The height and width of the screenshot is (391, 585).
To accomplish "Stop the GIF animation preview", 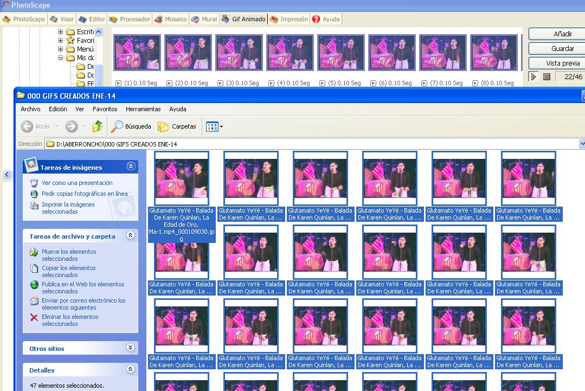I will [x=547, y=76].
